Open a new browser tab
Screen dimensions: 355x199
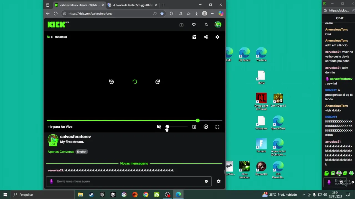pos(163,5)
